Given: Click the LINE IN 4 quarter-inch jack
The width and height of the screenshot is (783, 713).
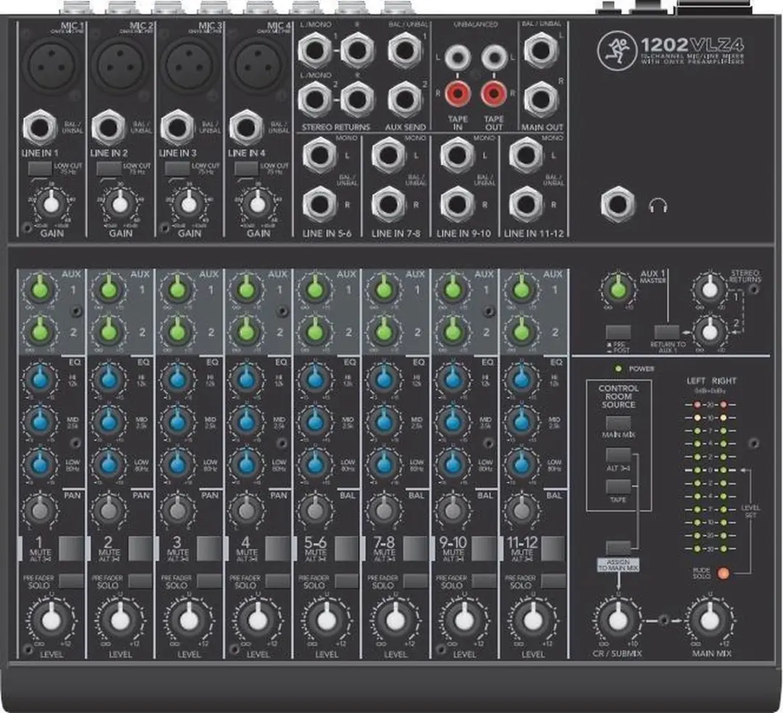Looking at the screenshot, I should click(x=246, y=128).
